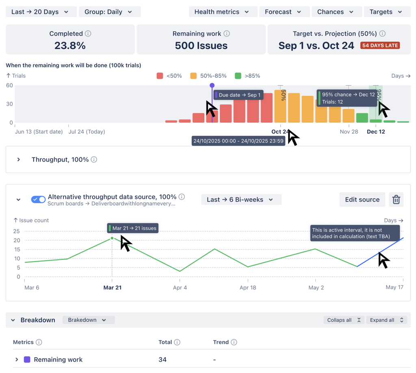Click the info icon beside Throughput, 100%
416x373 pixels.
click(93, 159)
